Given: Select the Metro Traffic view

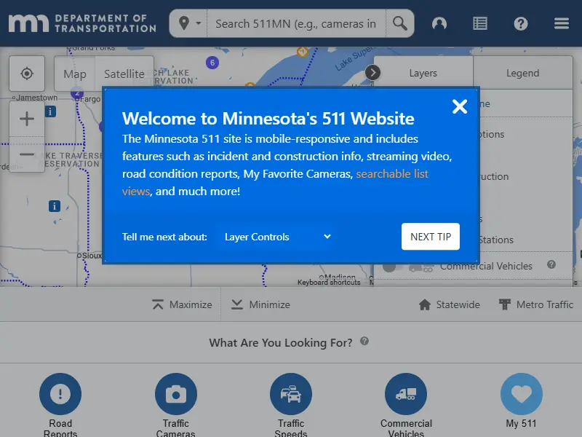Looking at the screenshot, I should 536,304.
